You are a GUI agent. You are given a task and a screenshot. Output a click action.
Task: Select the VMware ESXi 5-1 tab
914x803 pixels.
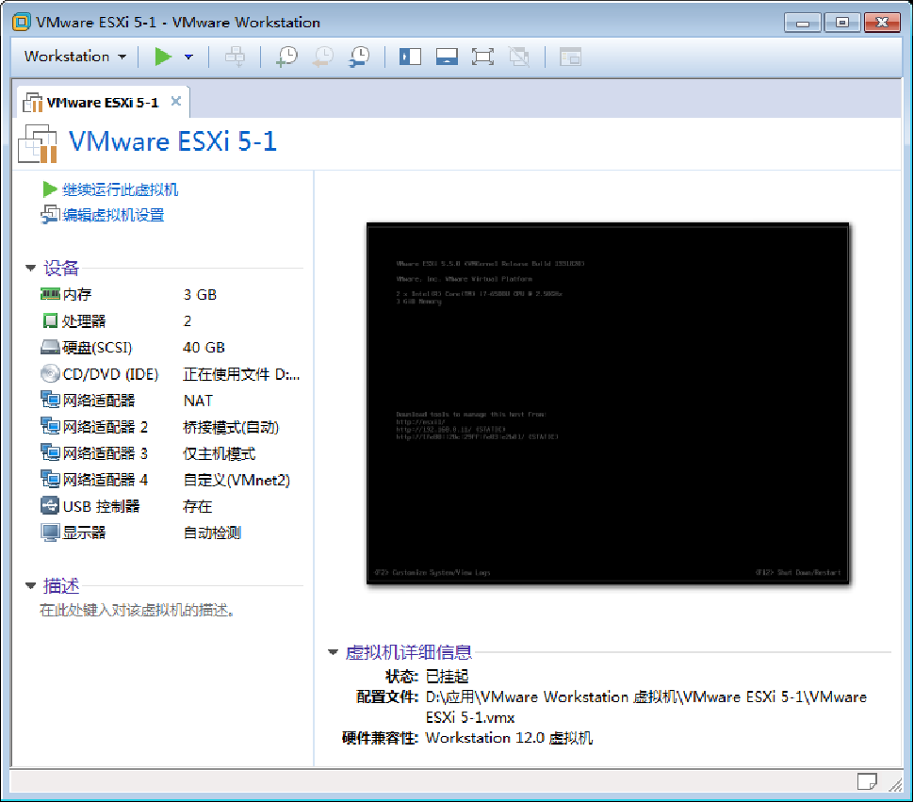tap(103, 103)
